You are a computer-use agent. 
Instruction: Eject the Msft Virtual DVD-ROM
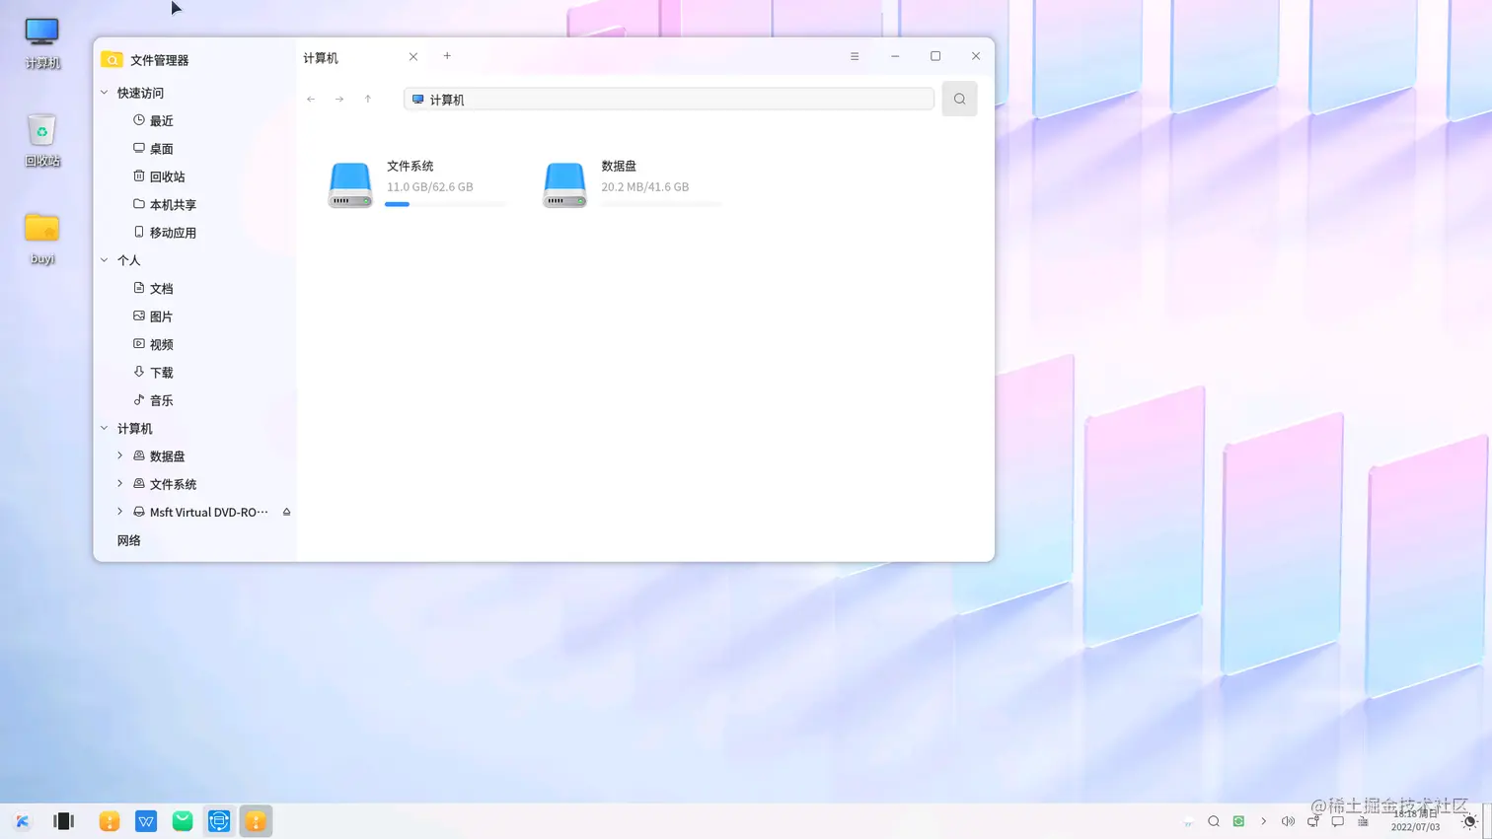(286, 512)
